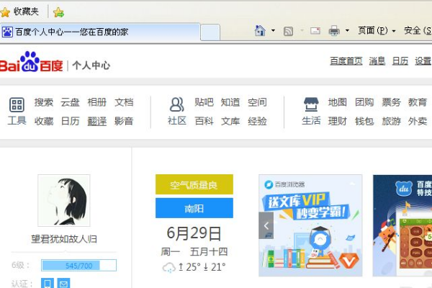Click the 空气质量良 yellow button
Viewport: 432px width, 288px height.
pos(194,184)
